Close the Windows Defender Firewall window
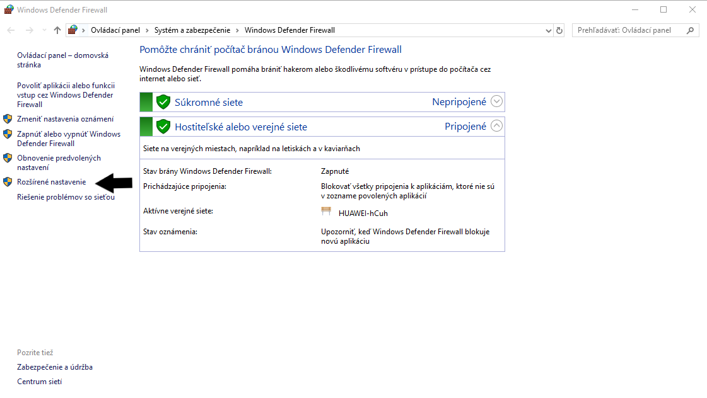Viewport: 707px width, 398px height. coord(692,9)
